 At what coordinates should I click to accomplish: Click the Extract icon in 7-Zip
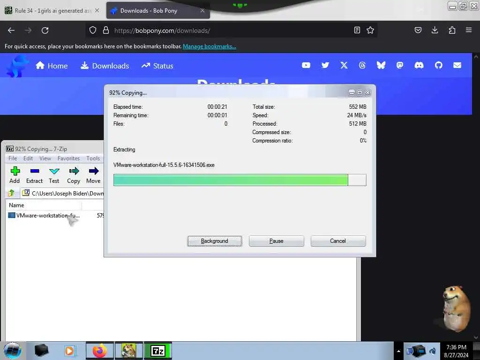click(34, 175)
